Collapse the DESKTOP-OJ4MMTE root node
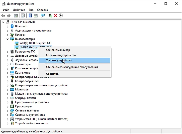The height and width of the screenshot is (134, 182). pyautogui.click(x=3, y=22)
